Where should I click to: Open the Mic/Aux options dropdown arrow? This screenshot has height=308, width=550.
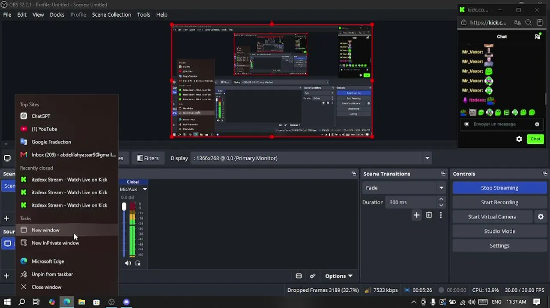click(x=145, y=189)
